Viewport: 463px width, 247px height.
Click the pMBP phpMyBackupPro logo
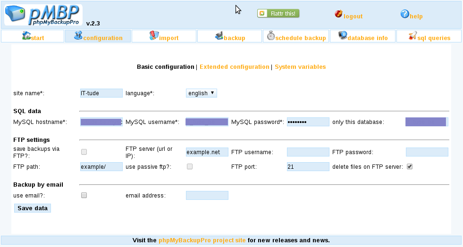(x=43, y=15)
